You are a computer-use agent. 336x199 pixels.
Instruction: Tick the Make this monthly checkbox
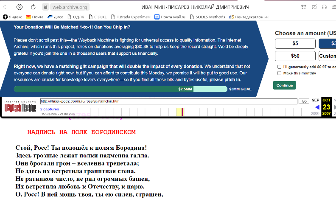click(x=279, y=73)
